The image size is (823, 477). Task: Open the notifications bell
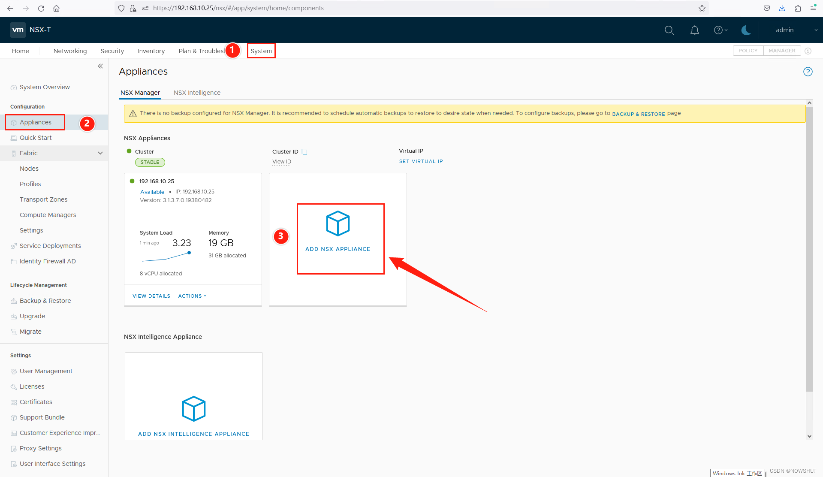pyautogui.click(x=695, y=30)
